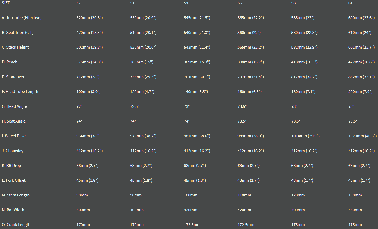This screenshot has width=378, height=229.
Task: Click the 502mm stack height value
Action: 89,47
